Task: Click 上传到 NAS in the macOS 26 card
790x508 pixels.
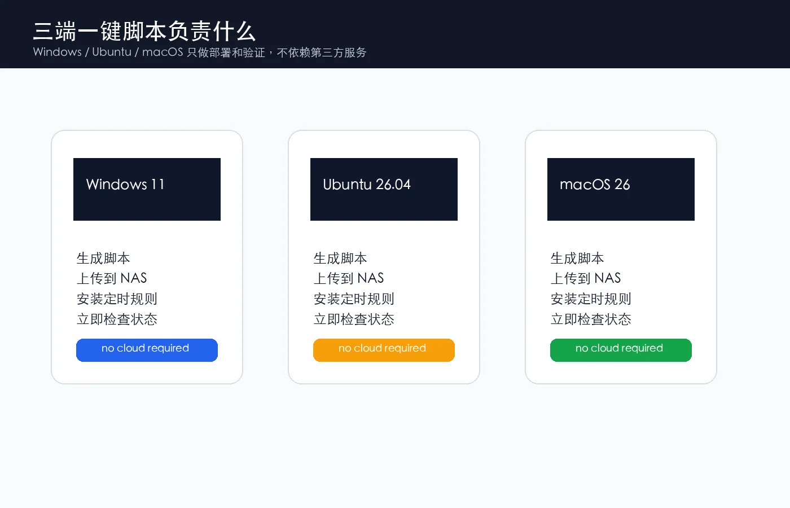Action: click(x=586, y=278)
